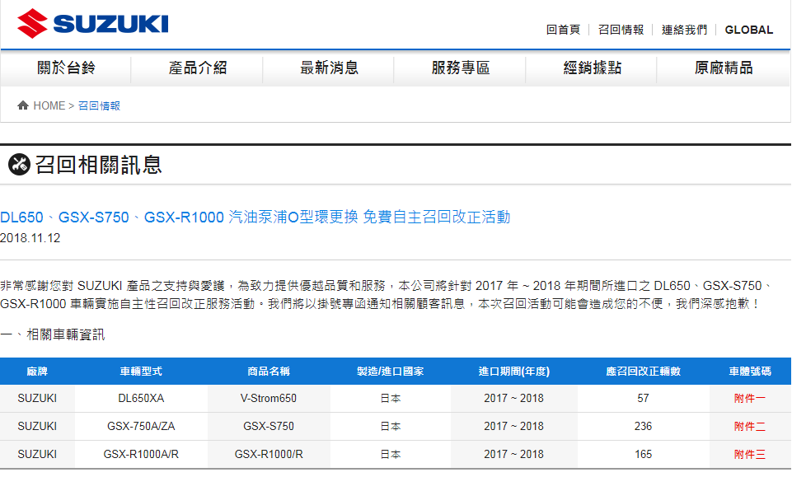Click GSX-R1000/R product name cell
The width and height of the screenshot is (792, 491).
(269, 455)
